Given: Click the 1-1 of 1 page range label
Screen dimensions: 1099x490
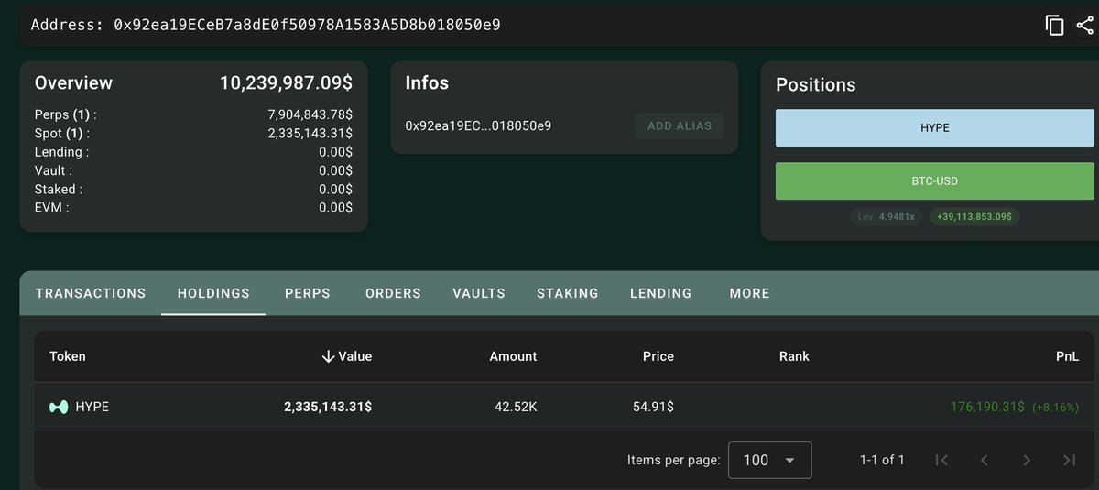Looking at the screenshot, I should (x=882, y=460).
